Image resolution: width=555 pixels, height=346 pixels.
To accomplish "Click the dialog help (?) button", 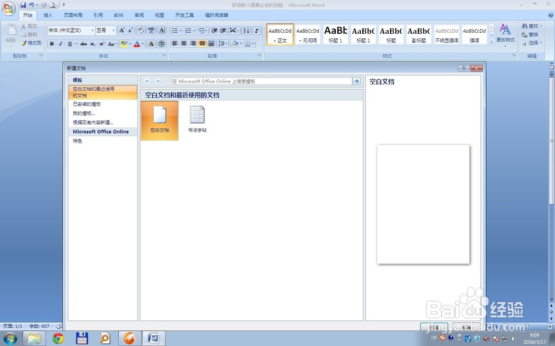I will pyautogui.click(x=463, y=68).
